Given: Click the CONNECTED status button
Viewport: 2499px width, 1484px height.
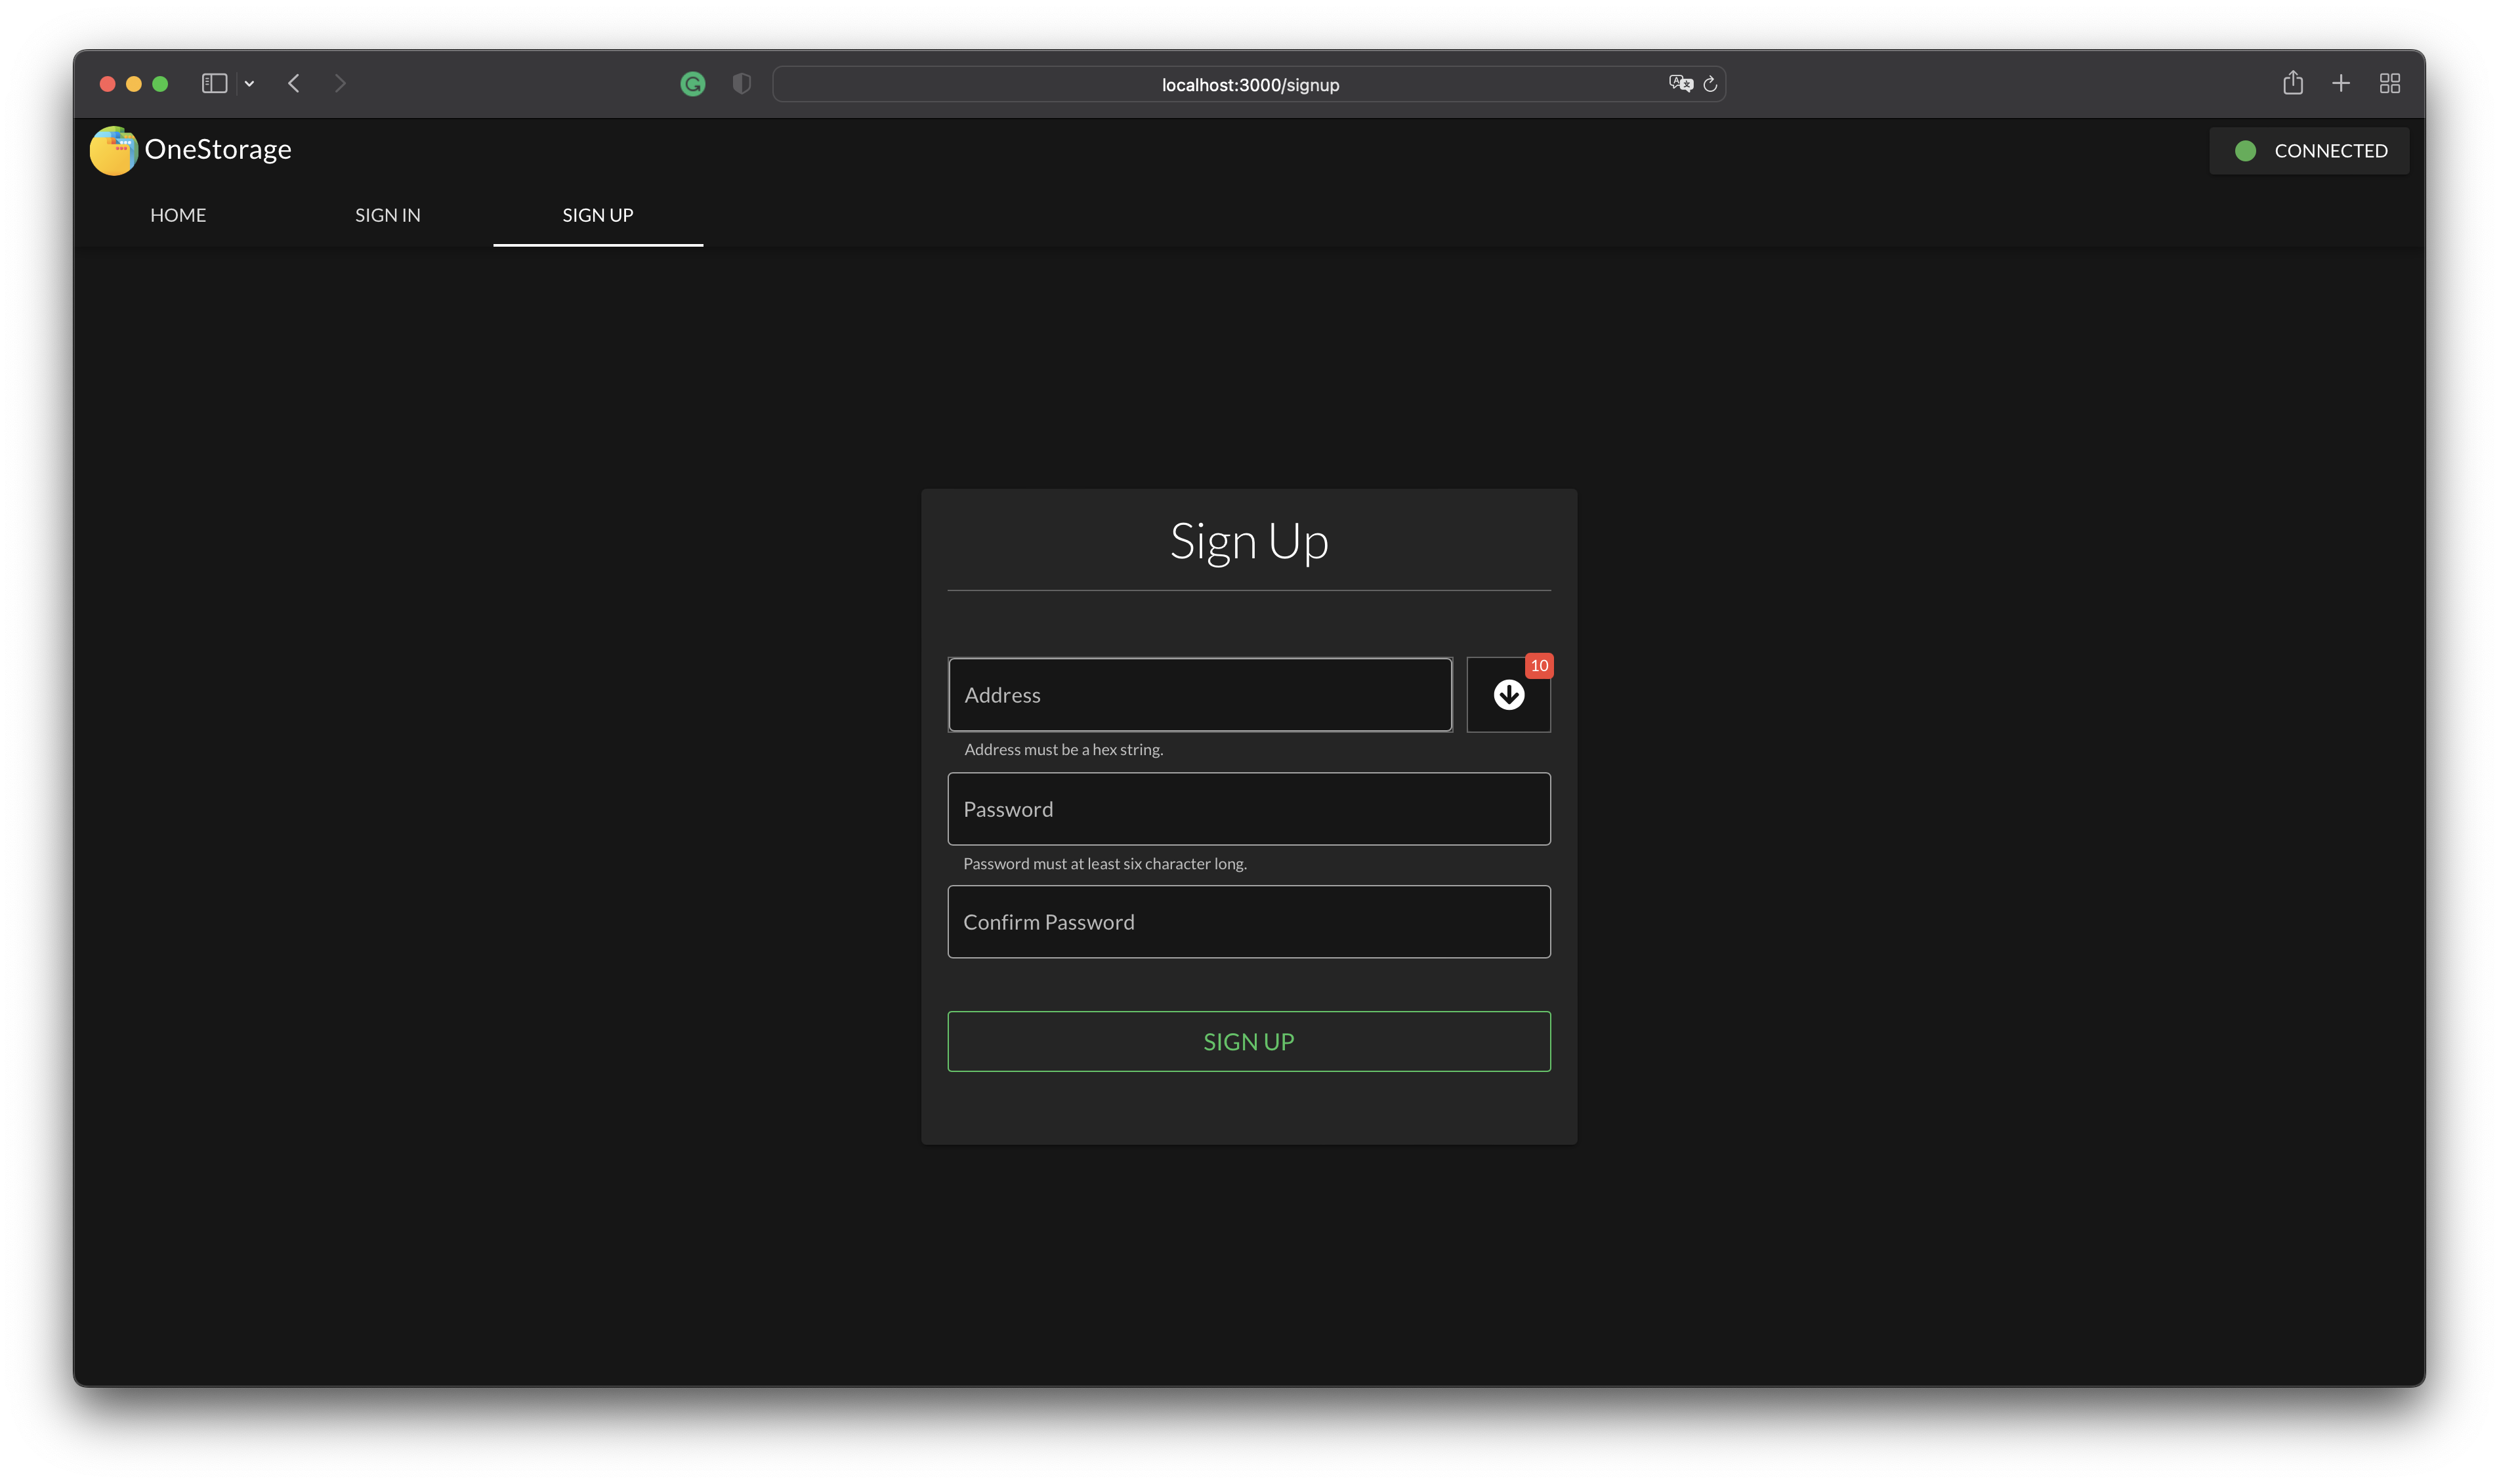Looking at the screenshot, I should click(2308, 151).
